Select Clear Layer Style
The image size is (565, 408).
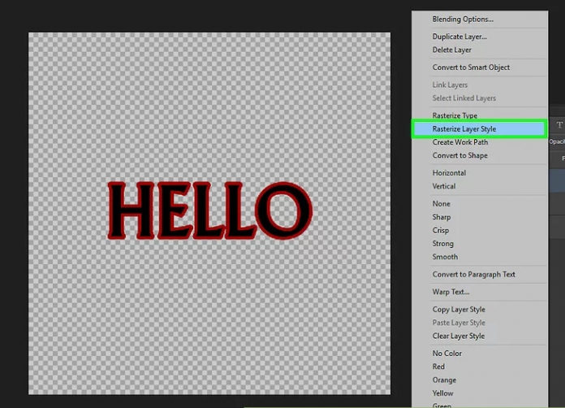(459, 336)
